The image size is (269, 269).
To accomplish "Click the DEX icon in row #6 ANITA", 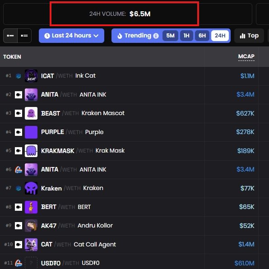I will click(x=19, y=170).
